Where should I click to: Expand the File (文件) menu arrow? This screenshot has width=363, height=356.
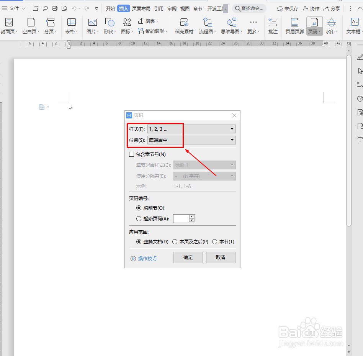coord(23,8)
